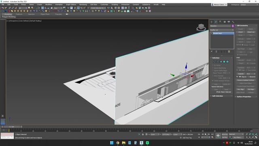Click the 3ds Max taskbar icon
259x146 pixels.
tap(141, 143)
